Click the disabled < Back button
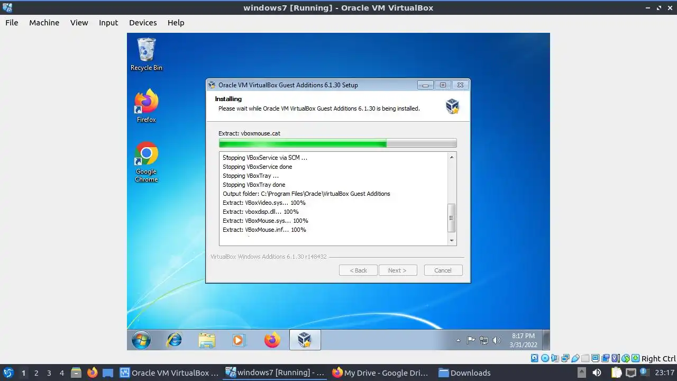The width and height of the screenshot is (677, 381). (x=358, y=270)
